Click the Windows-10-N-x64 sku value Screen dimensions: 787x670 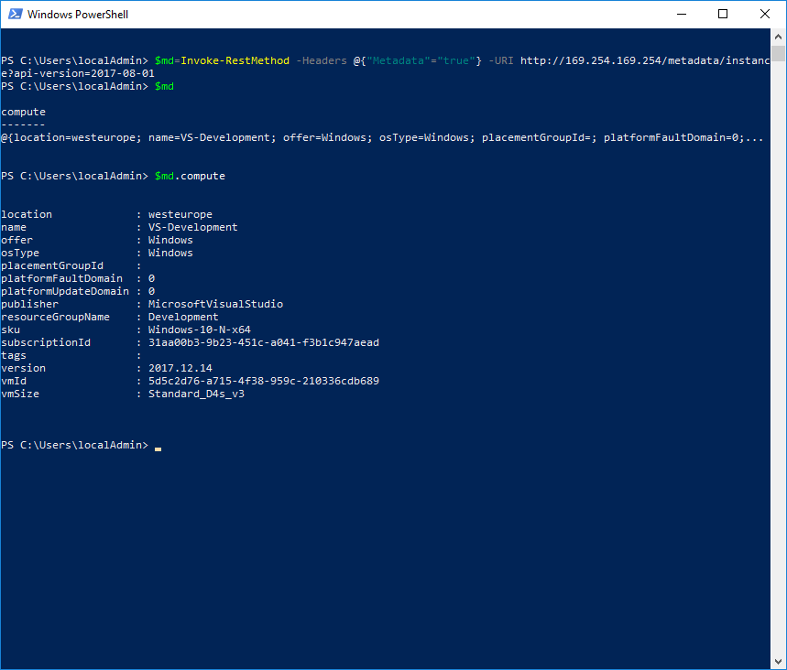(x=199, y=330)
